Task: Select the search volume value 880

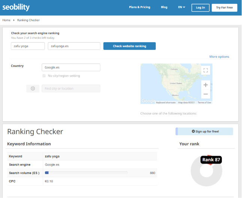Action: click(x=152, y=173)
